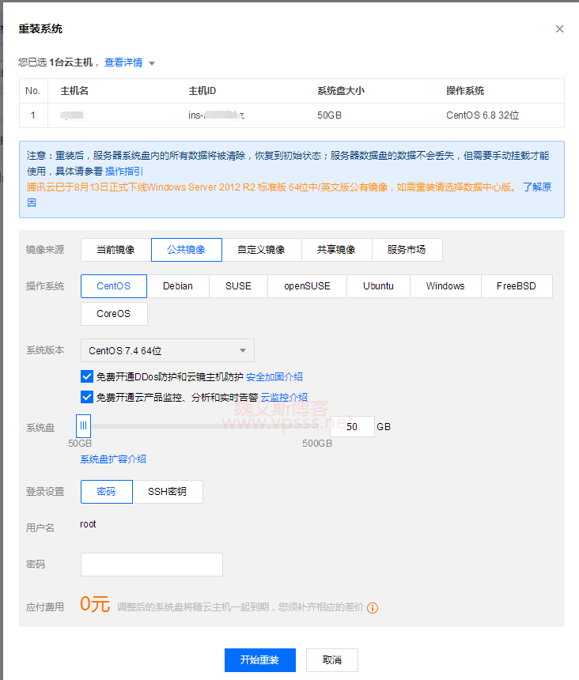
Task: Uncheck free cloud monitoring checkbox
Action: (87, 397)
